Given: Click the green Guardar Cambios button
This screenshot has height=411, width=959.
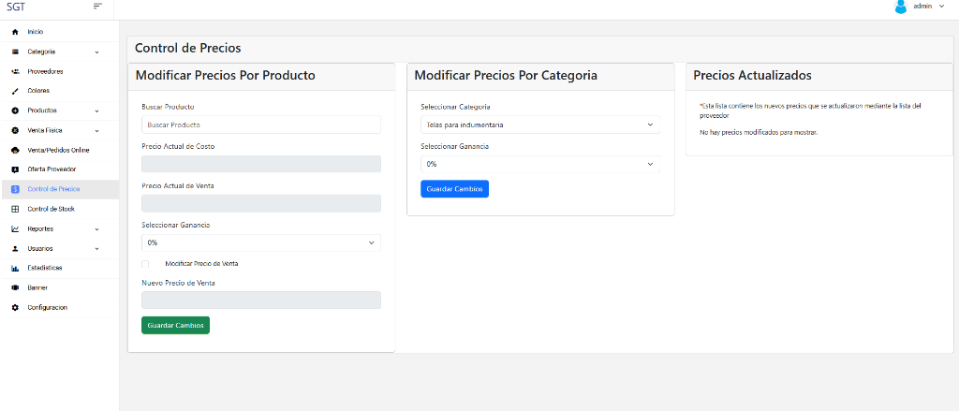Looking at the screenshot, I should pyautogui.click(x=175, y=325).
